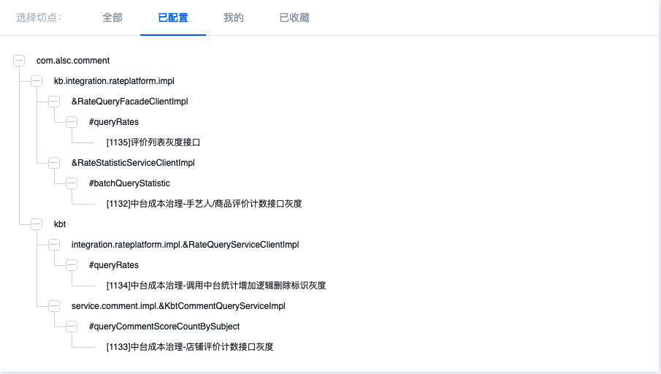Collapse the com.alsc.comment root node
Image resolution: width=661 pixels, height=374 pixels.
19,61
